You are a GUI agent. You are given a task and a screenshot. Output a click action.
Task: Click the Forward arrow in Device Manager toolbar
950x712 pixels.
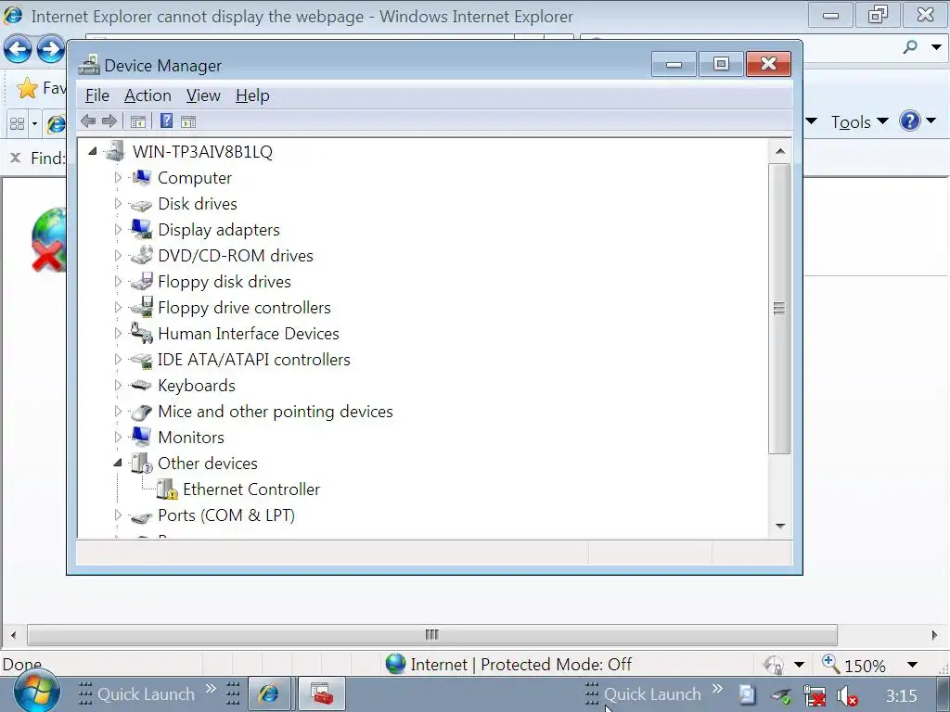[109, 121]
